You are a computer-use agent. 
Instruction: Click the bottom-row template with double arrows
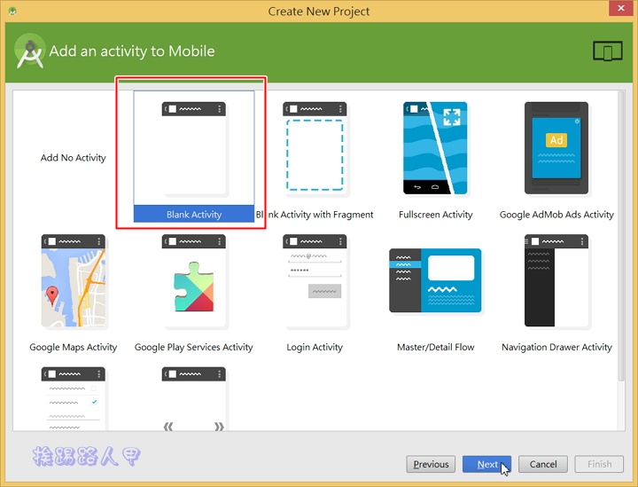coord(194,399)
